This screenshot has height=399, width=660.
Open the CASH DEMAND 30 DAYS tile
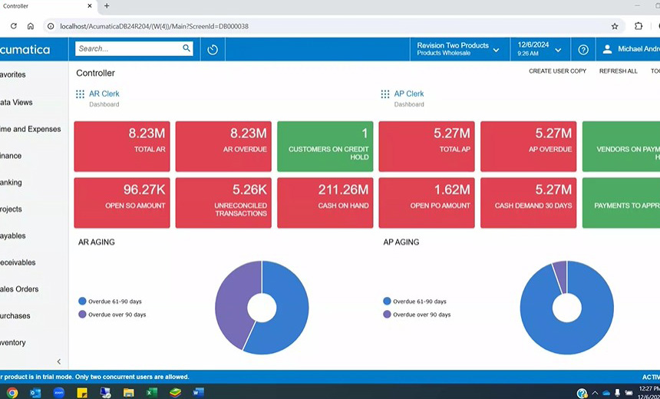(x=528, y=203)
